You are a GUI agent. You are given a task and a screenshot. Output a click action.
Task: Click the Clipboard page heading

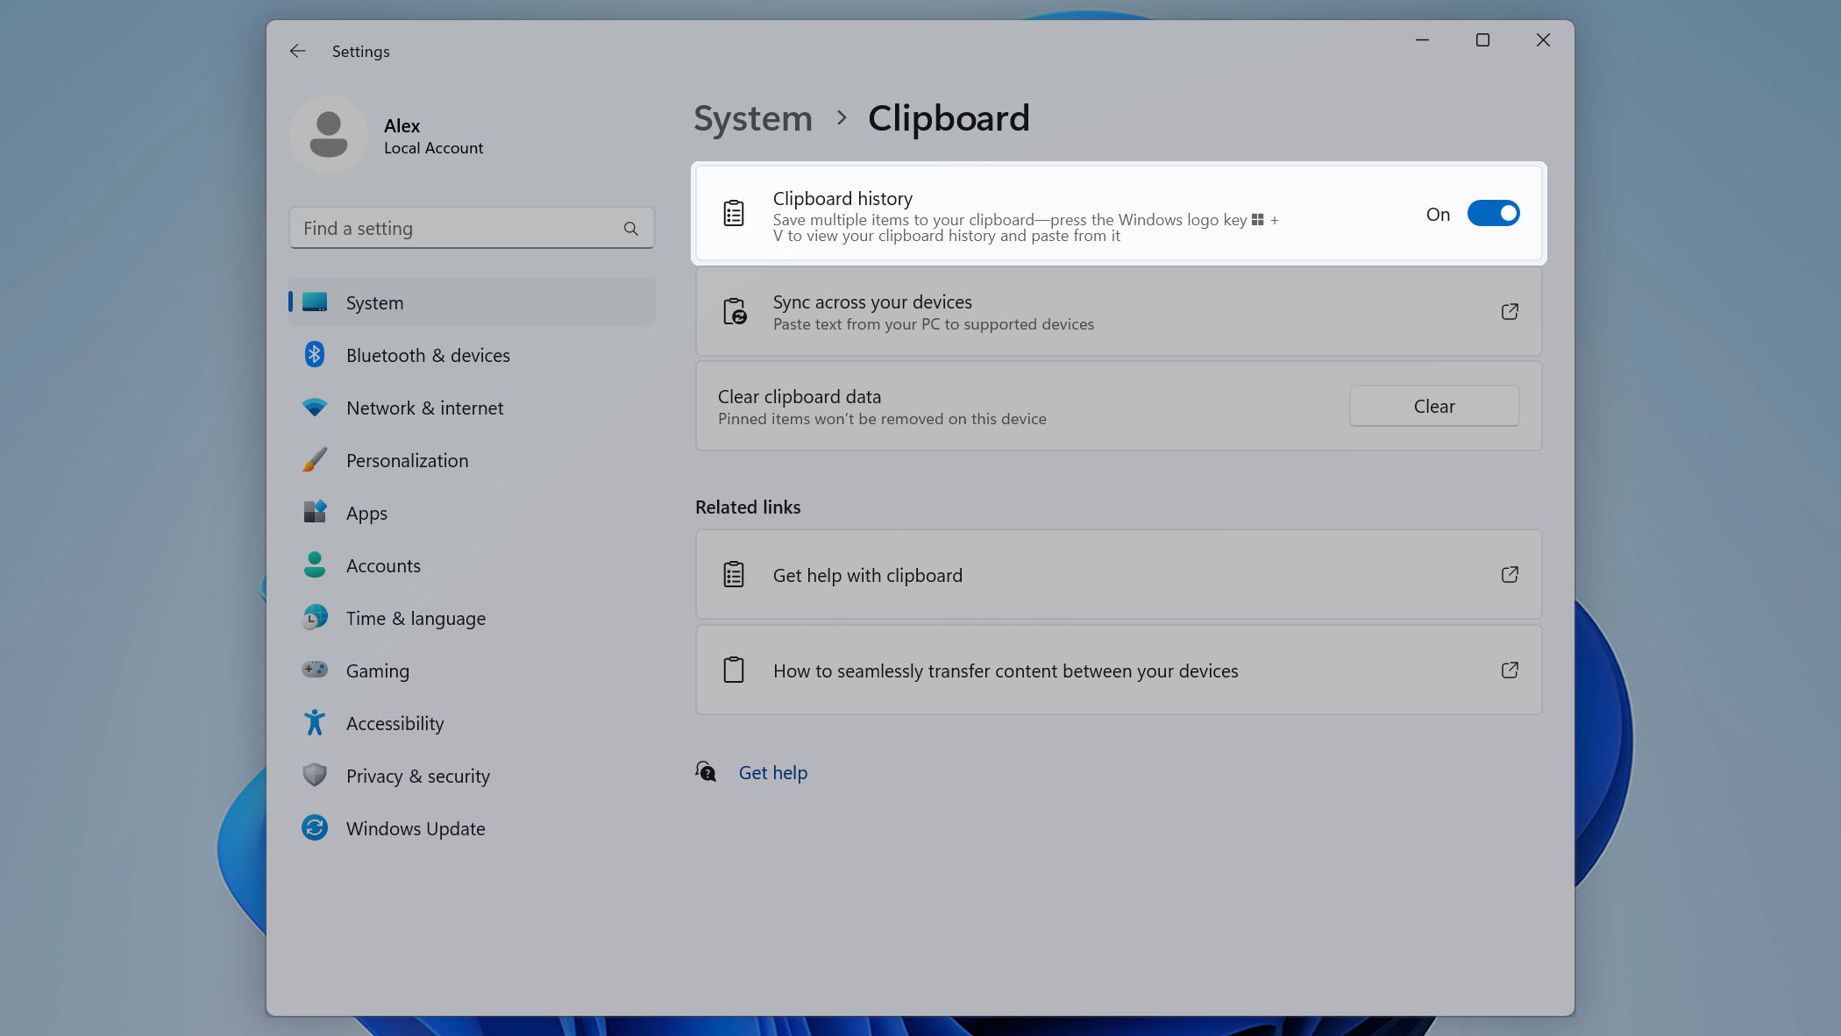[949, 118]
